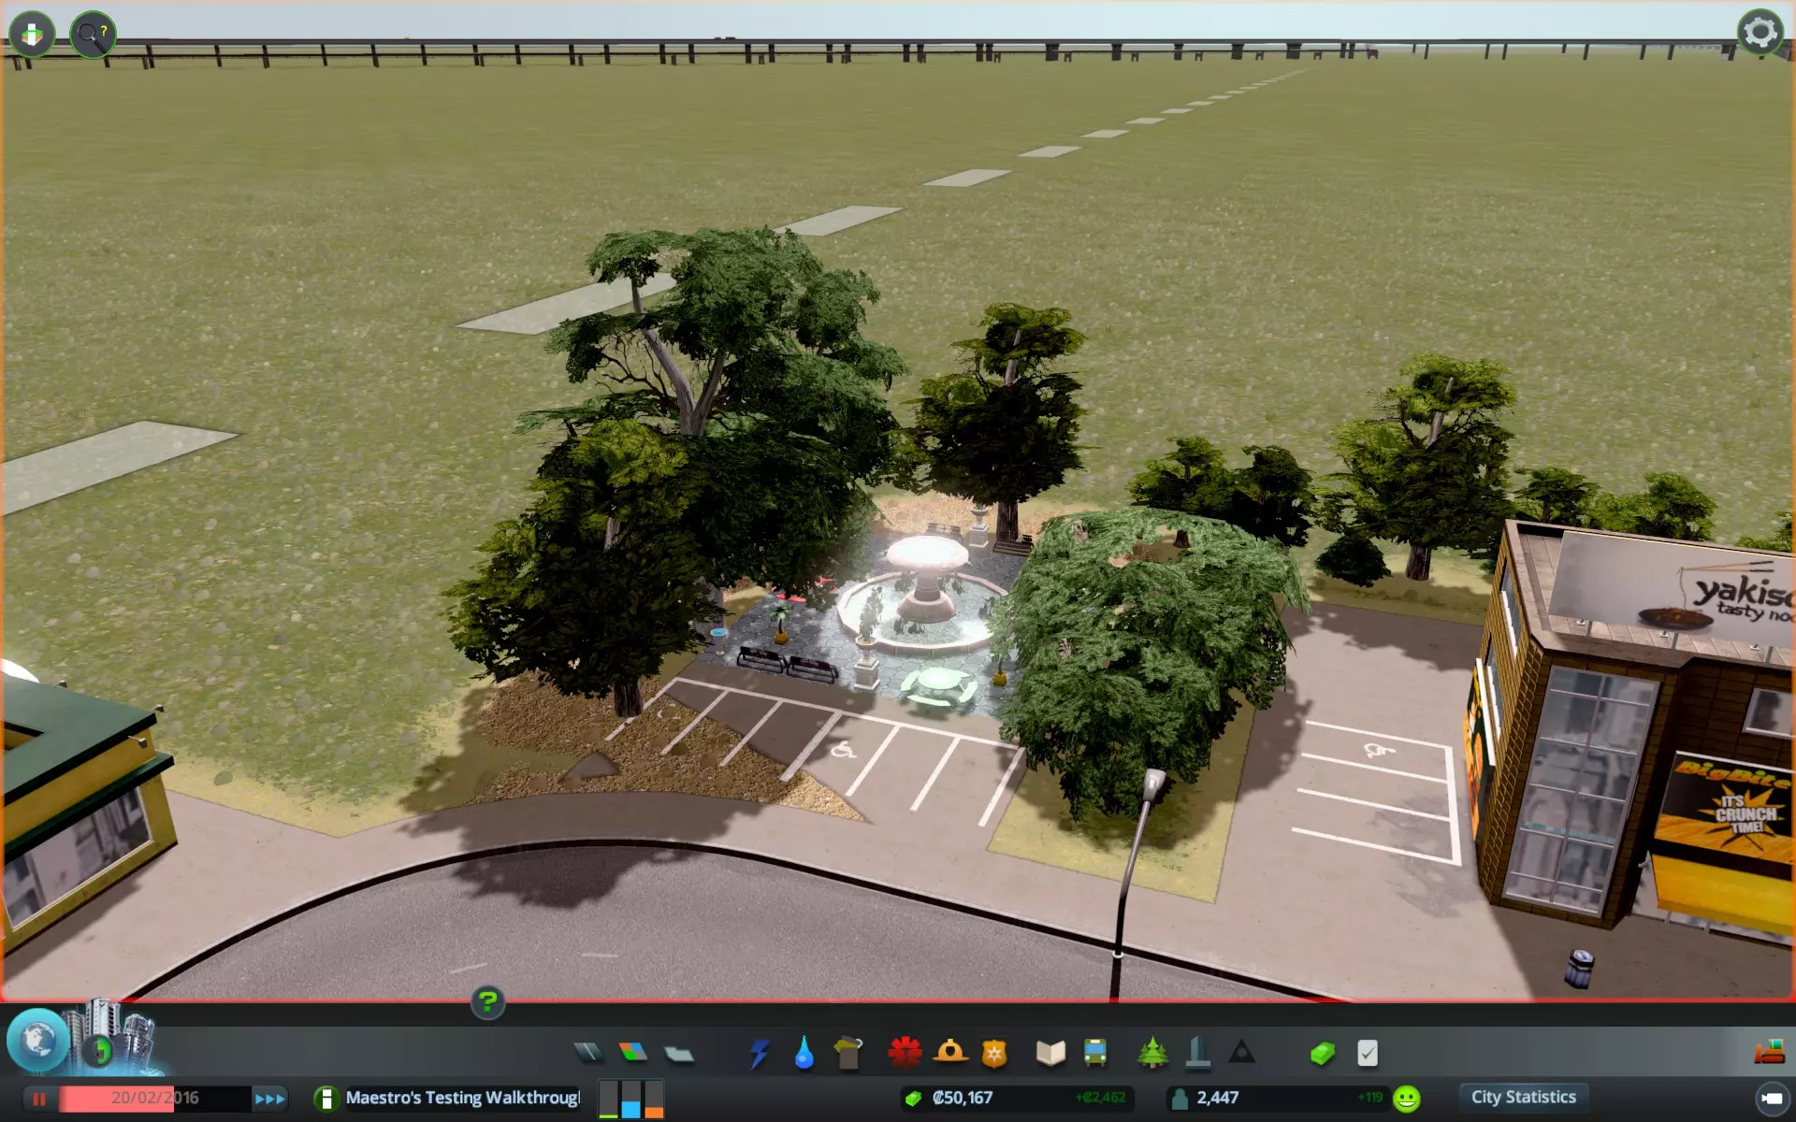Open the Police Department menu
Image resolution: width=1796 pixels, height=1122 pixels.
pyautogui.click(x=993, y=1053)
